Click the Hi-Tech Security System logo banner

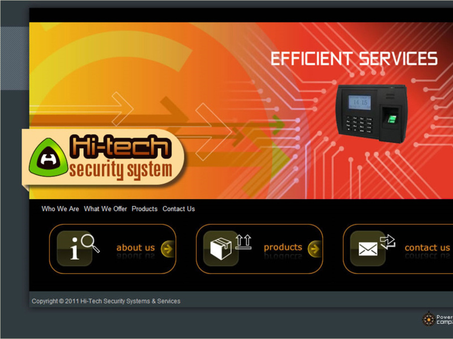click(105, 157)
